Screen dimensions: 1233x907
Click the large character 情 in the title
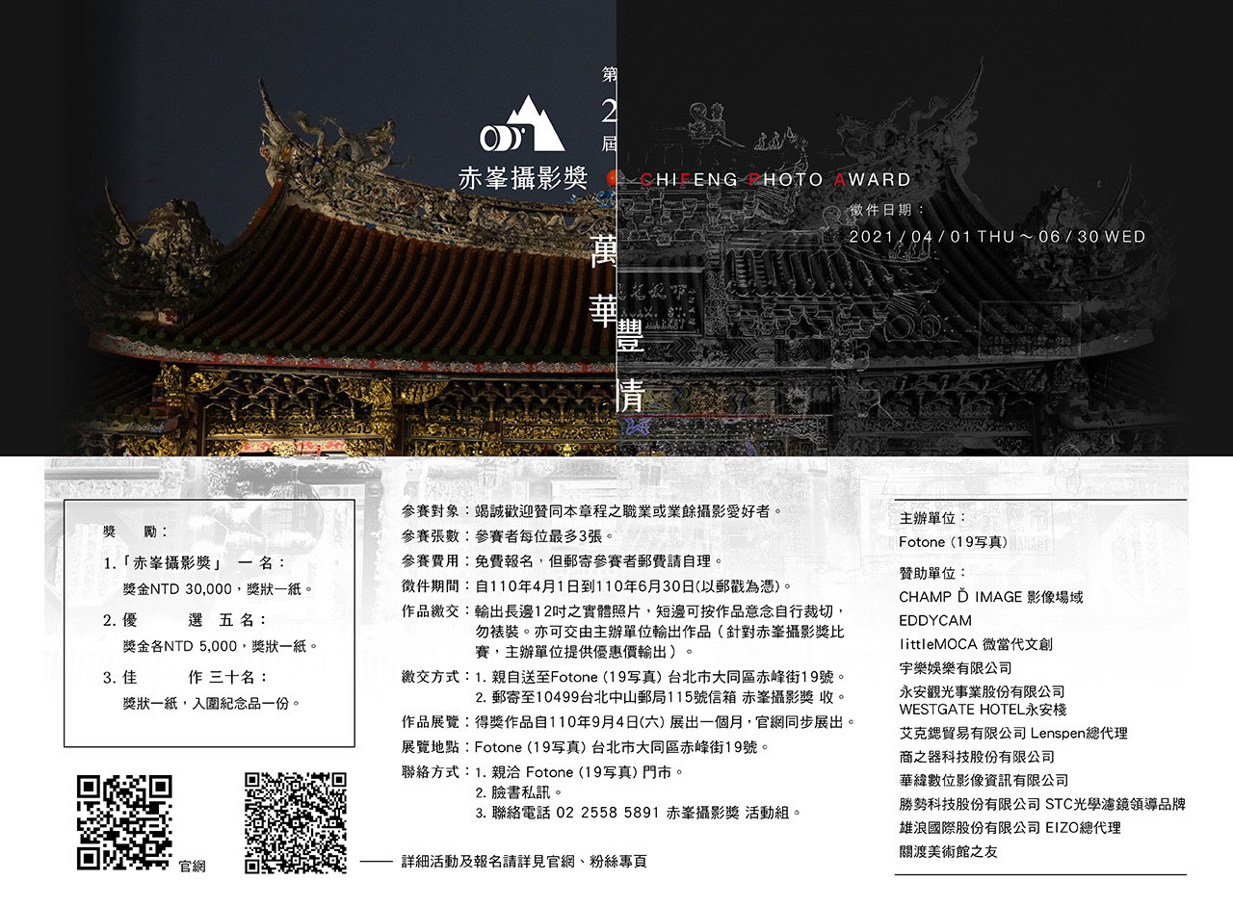coord(629,396)
